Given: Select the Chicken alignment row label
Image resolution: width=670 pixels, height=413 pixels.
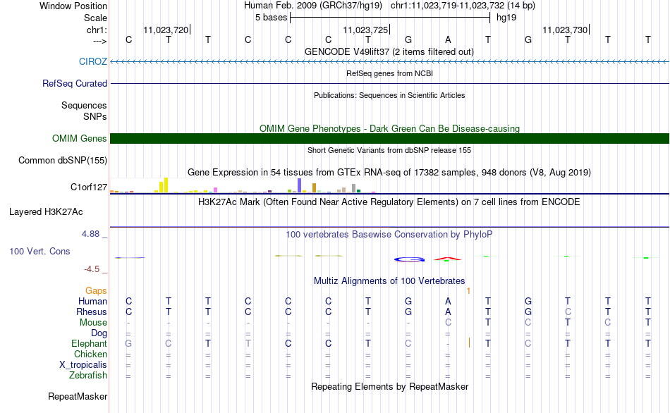Looking at the screenshot, I should 90,354.
